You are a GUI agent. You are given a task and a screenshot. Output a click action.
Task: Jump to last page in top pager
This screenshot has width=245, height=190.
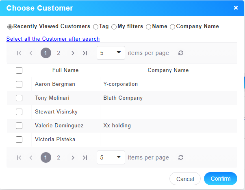(85, 53)
